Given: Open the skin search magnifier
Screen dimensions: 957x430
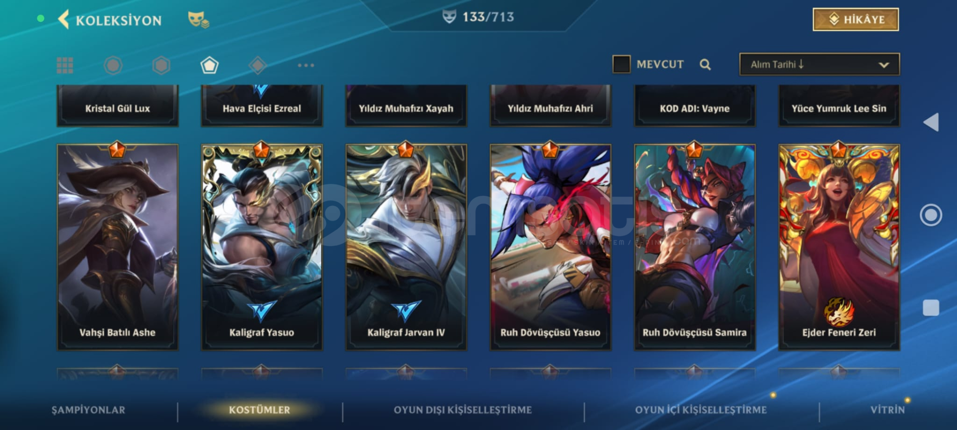Looking at the screenshot, I should tap(705, 64).
